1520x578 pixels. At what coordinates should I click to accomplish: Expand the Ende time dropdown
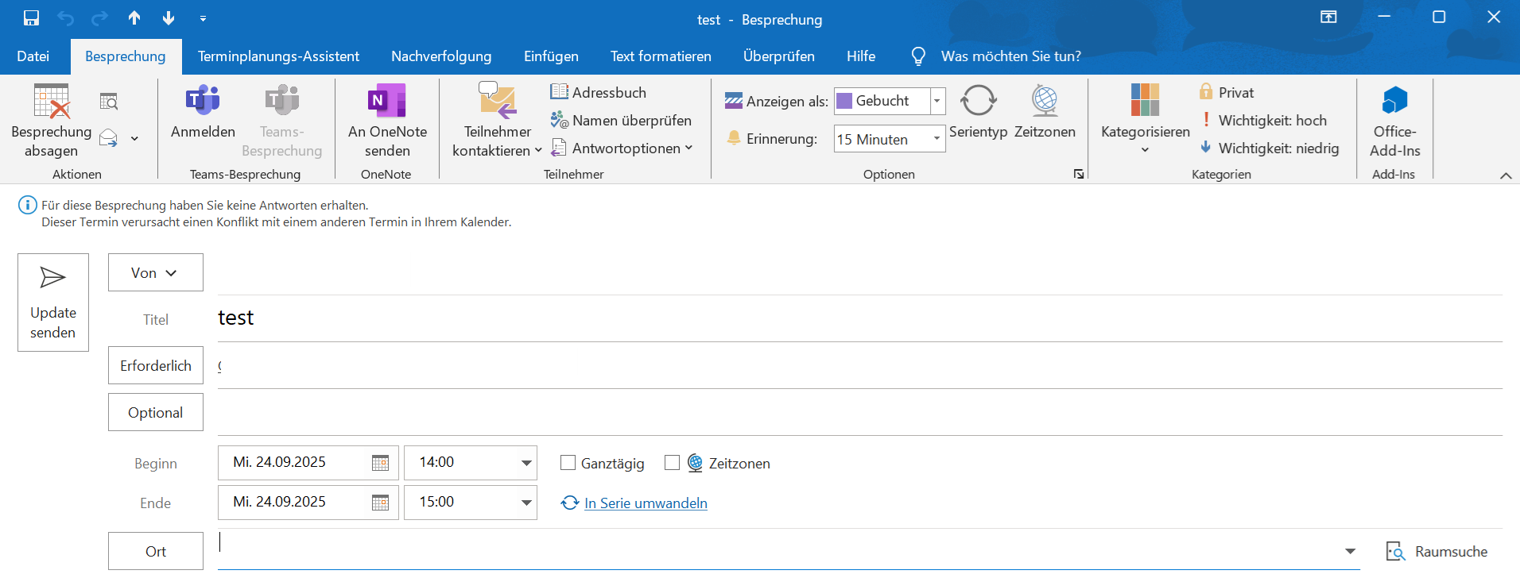pyautogui.click(x=526, y=503)
